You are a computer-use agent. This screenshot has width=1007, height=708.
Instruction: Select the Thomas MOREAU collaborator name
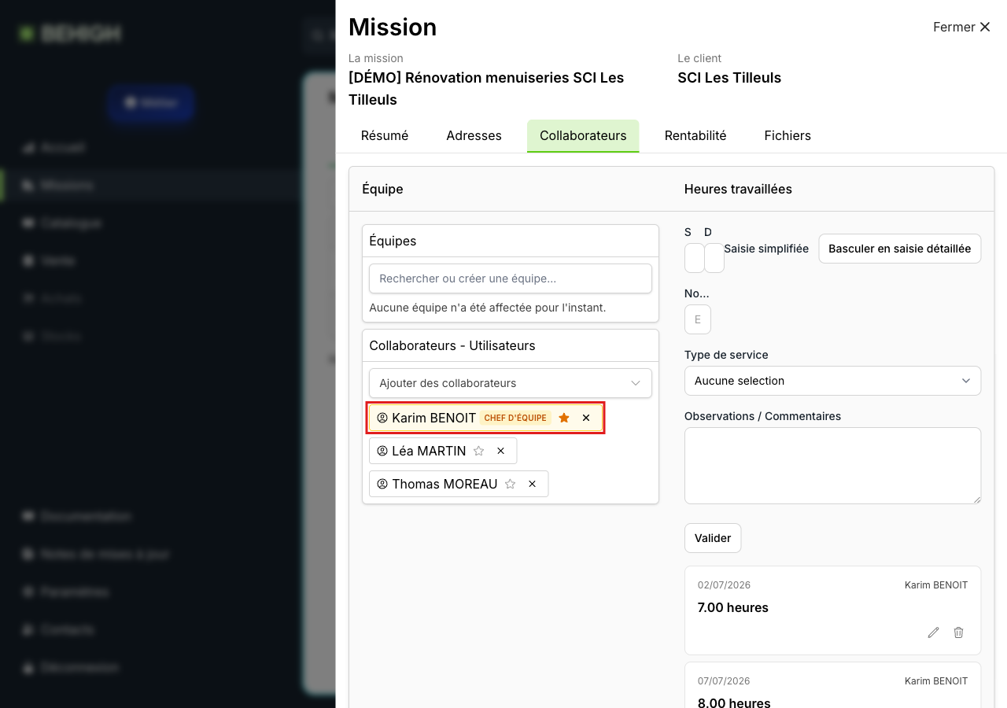444,484
